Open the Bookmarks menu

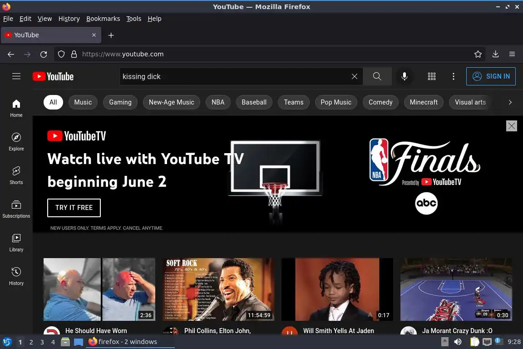click(x=103, y=19)
